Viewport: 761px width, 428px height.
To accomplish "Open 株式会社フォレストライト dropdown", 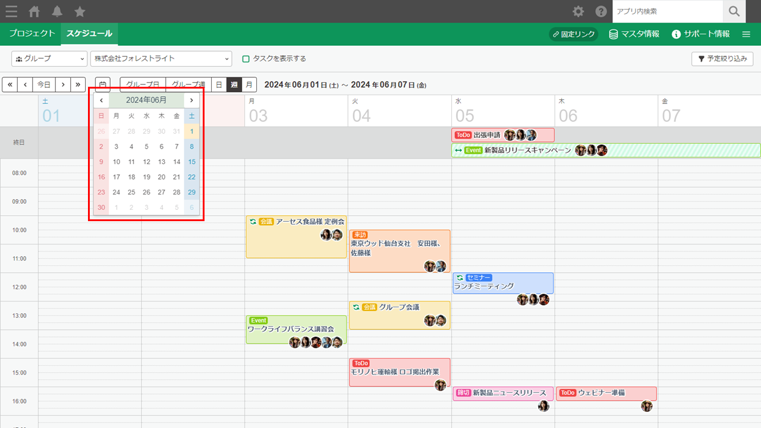I will pyautogui.click(x=161, y=59).
